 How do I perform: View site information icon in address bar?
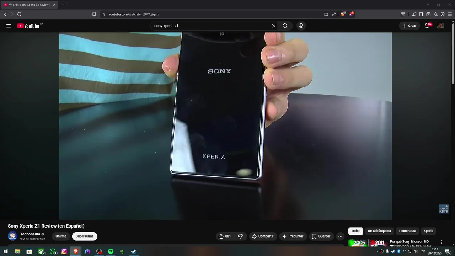103,14
